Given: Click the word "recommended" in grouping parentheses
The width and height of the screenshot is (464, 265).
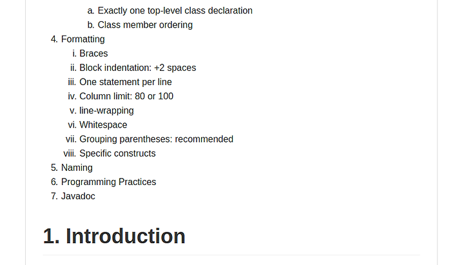Looking at the screenshot, I should coord(204,139).
